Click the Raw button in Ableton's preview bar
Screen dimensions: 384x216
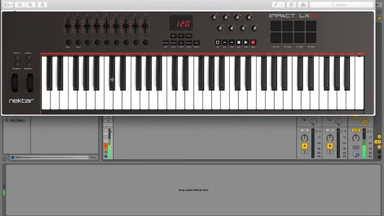click(x=93, y=157)
